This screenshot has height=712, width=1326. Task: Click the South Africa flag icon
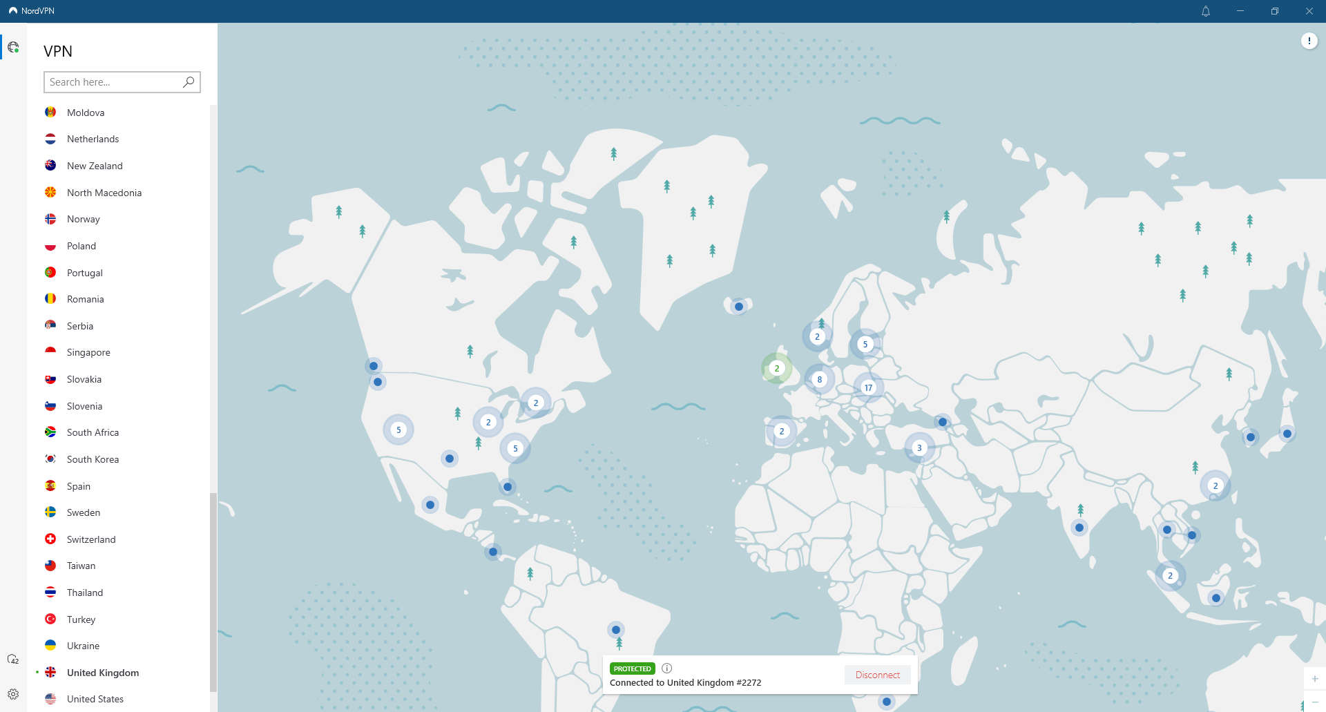click(50, 432)
